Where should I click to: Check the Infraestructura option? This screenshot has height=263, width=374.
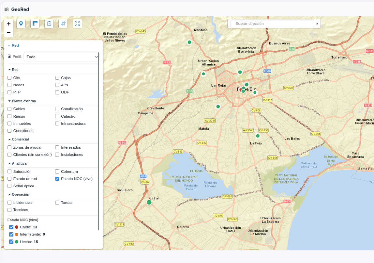coord(57,123)
